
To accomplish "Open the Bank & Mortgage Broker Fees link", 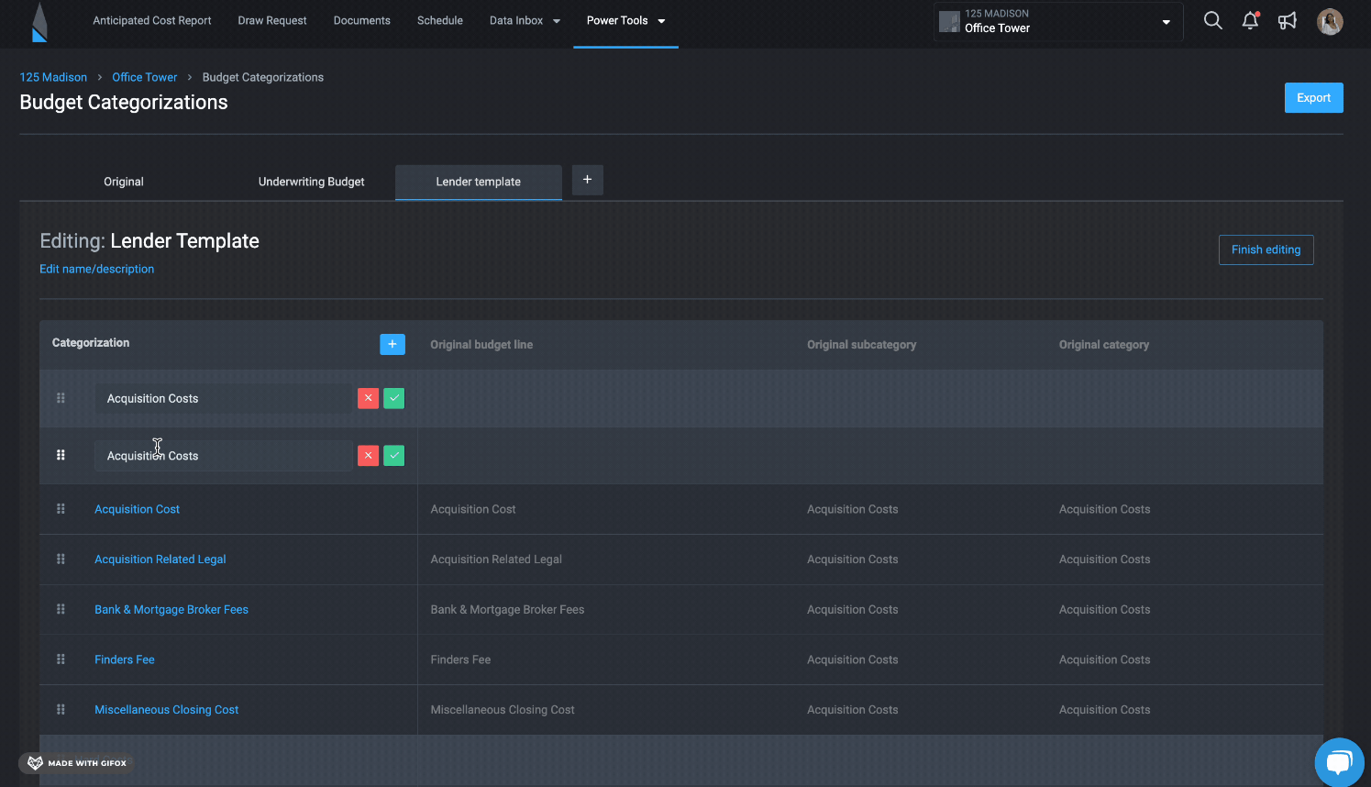I will click(171, 609).
